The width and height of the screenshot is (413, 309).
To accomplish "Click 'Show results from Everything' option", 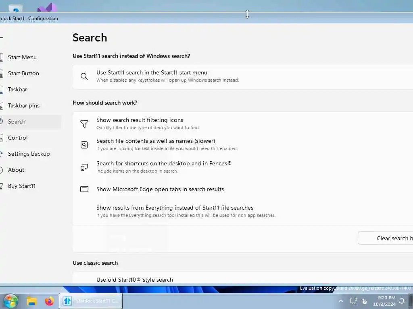I will coord(175,208).
